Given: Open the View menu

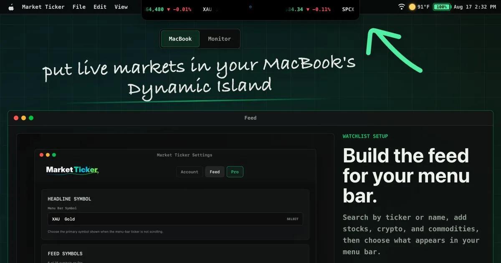Looking at the screenshot, I should (x=121, y=7).
